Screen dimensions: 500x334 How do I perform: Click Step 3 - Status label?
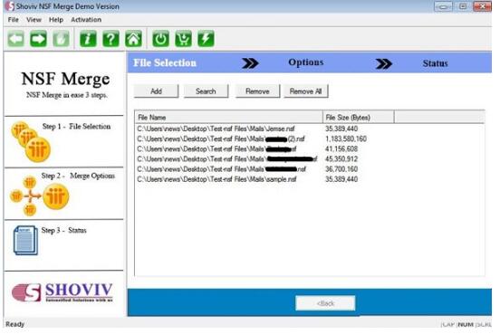(x=63, y=231)
